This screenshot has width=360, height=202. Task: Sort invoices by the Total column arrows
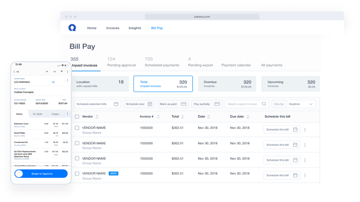point(183,117)
